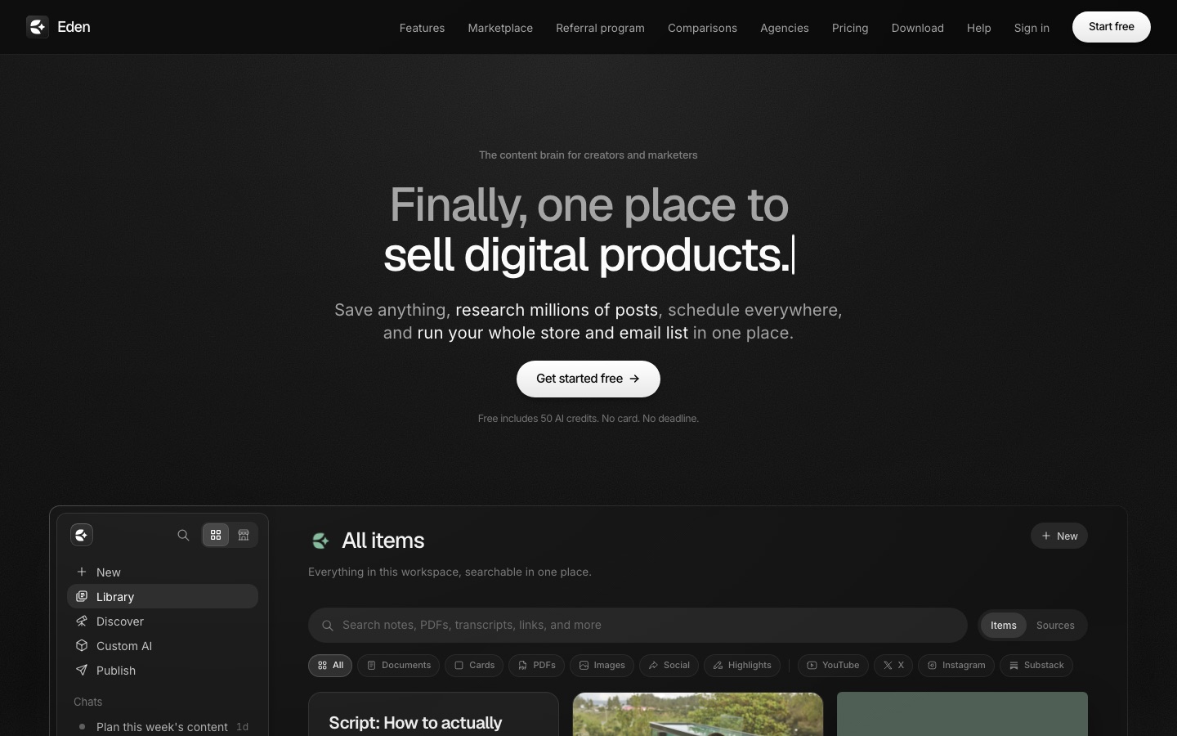Filter items by Instagram source
1177x736 pixels.
click(956, 666)
